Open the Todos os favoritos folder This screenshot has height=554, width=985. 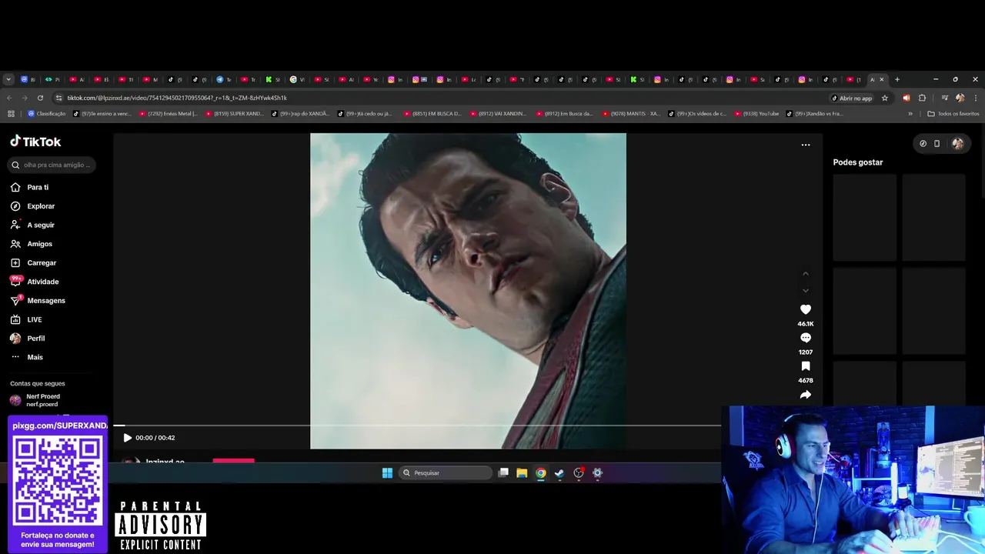(953, 114)
